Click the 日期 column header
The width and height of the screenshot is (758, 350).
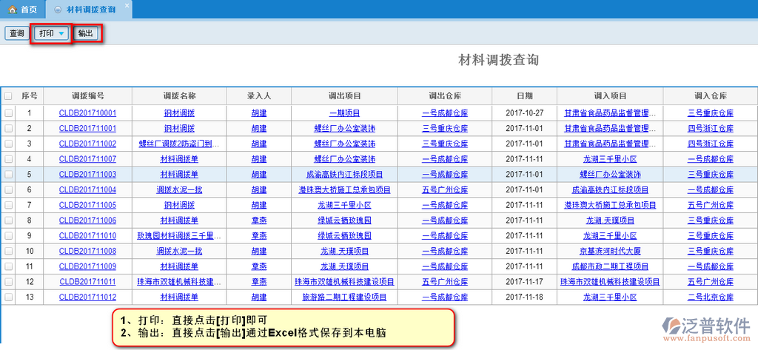524,96
